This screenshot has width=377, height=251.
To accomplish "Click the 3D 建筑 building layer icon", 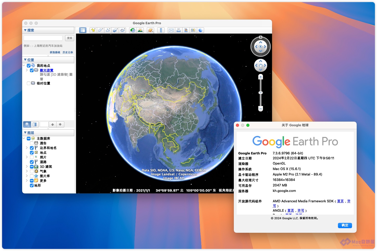I will (36, 167).
